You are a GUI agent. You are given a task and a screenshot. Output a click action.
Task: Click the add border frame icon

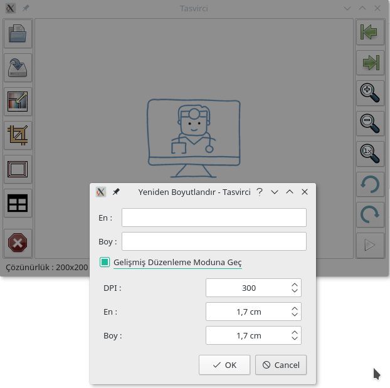[18, 169]
